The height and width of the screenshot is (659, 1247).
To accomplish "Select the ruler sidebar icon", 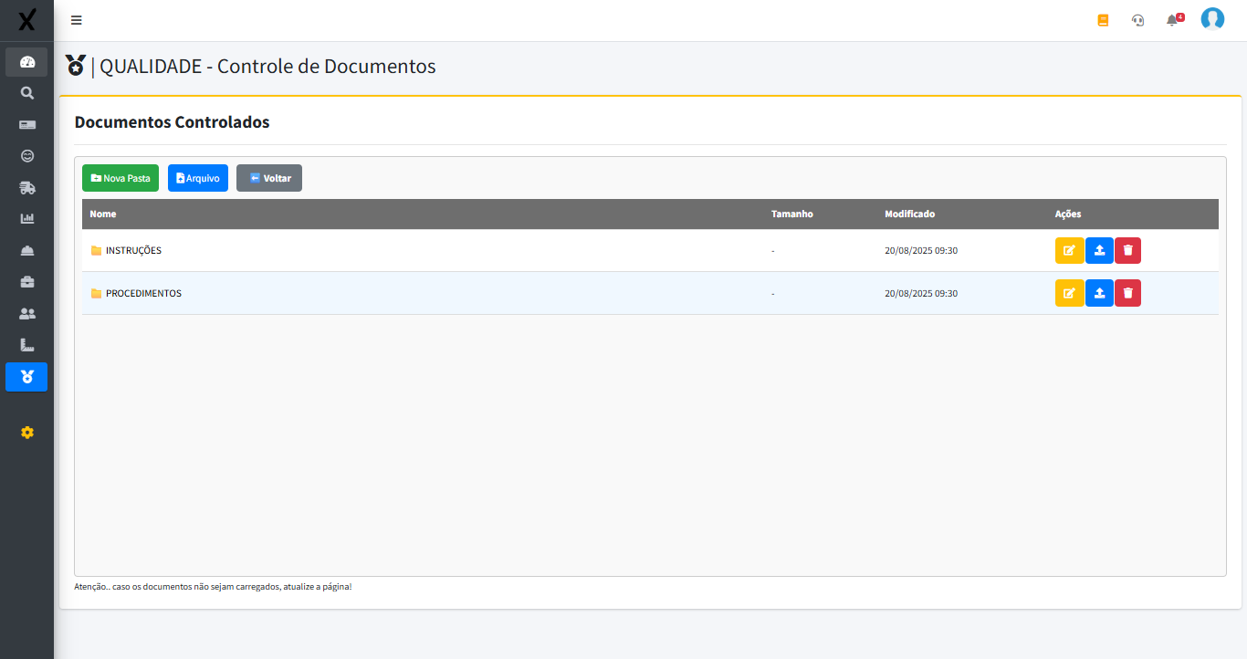I will tap(26, 345).
